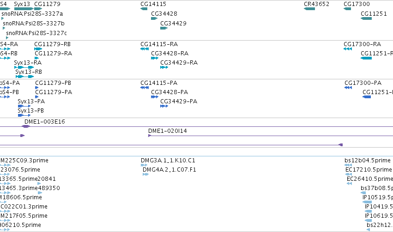The height and width of the screenshot is (232, 393).
Task: Click the CG11279-RA transcript label
Action: [x=54, y=54]
